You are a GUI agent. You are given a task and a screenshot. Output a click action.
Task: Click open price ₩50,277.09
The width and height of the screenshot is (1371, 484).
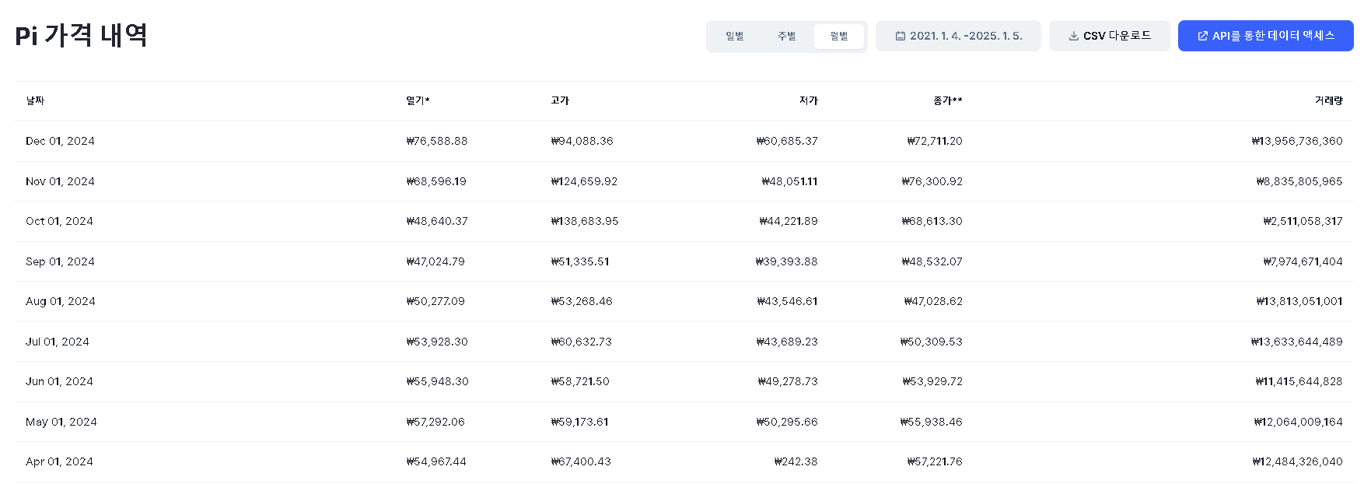435,301
